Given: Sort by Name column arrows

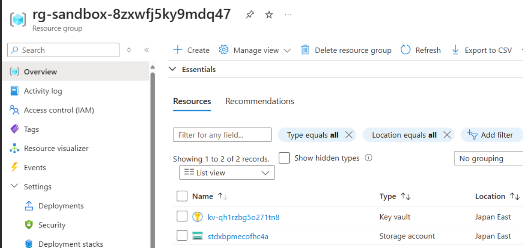Looking at the screenshot, I should (x=223, y=197).
